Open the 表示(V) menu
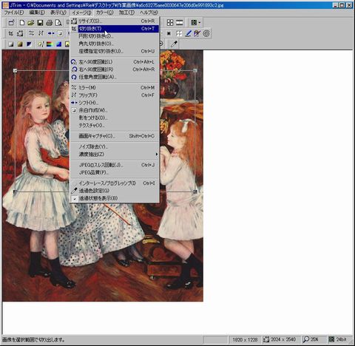This screenshot has width=355, height=346. pos(58,13)
